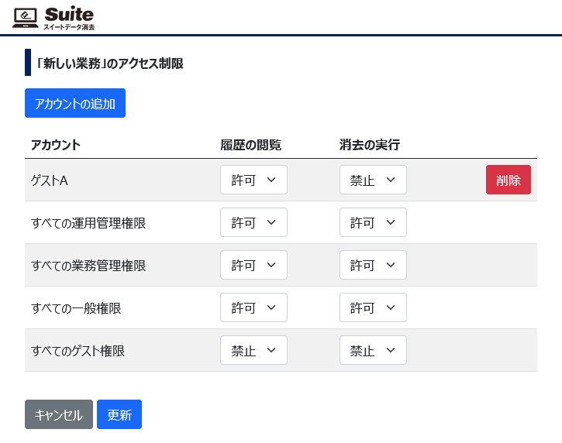Viewport: 562px width, 443px height.
Task: Open すべての業務管理権限 消去の実行 dropdown
Action: coord(373,265)
